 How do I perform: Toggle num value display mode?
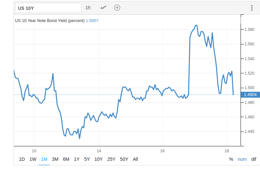click(x=242, y=159)
